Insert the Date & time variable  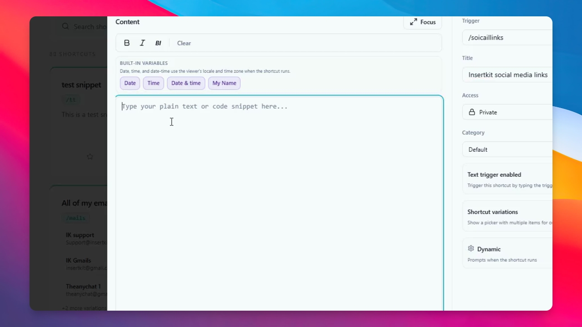pyautogui.click(x=186, y=83)
